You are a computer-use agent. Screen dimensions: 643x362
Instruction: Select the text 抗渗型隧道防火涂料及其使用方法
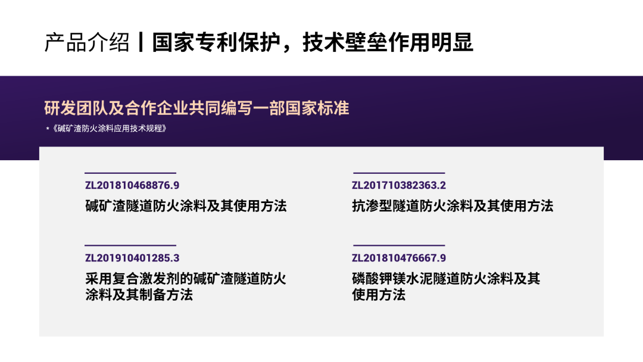click(453, 206)
